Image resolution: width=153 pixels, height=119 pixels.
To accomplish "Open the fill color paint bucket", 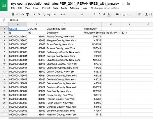I will (117, 14).
